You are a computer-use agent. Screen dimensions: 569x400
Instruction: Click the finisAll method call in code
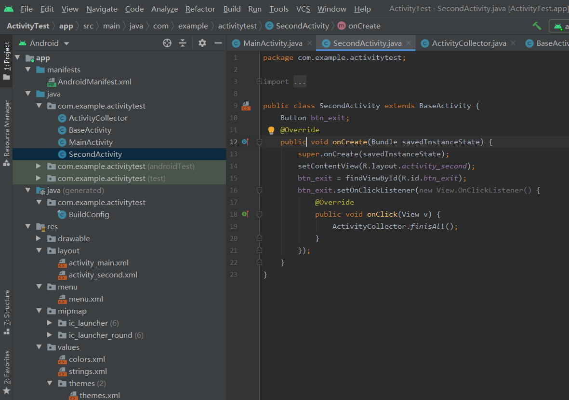(x=427, y=226)
